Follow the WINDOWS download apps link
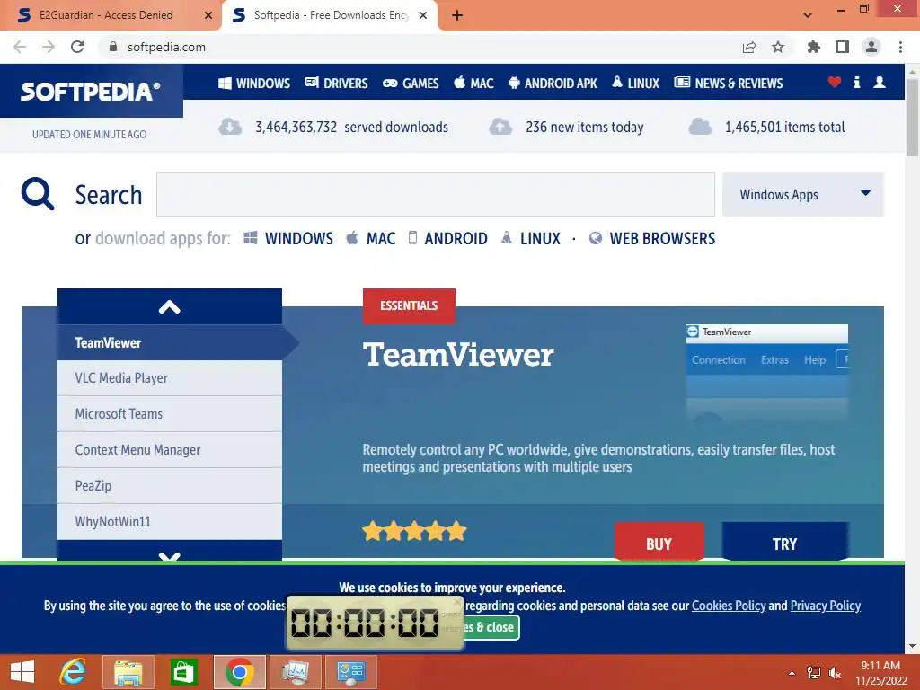The image size is (920, 690). click(x=288, y=238)
